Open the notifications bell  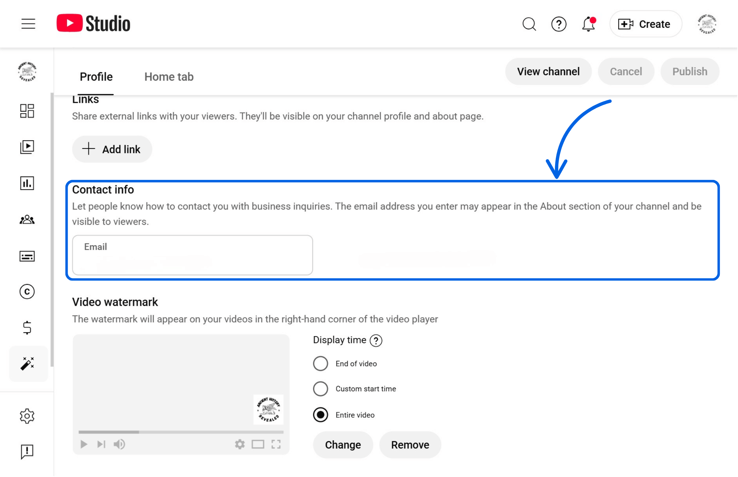(588, 24)
